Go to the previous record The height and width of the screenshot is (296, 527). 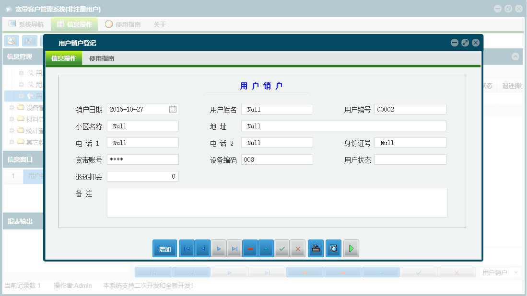pos(202,248)
